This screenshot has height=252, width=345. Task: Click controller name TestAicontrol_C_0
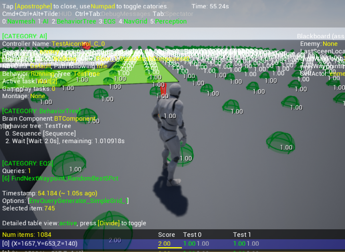pyautogui.click(x=78, y=44)
